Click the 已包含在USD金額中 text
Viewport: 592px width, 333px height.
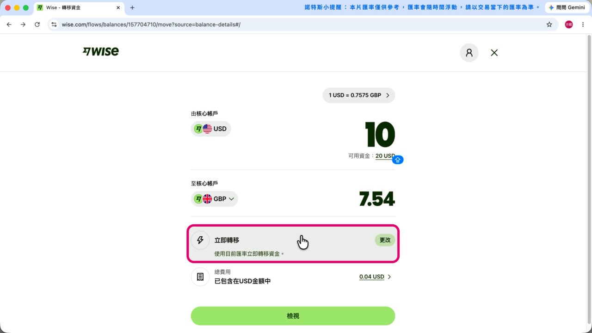242,281
